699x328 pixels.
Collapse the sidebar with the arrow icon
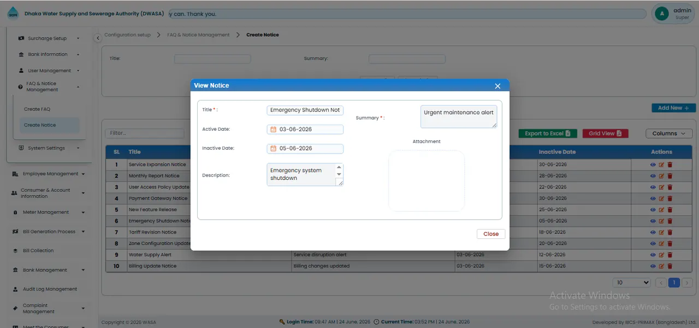click(98, 38)
